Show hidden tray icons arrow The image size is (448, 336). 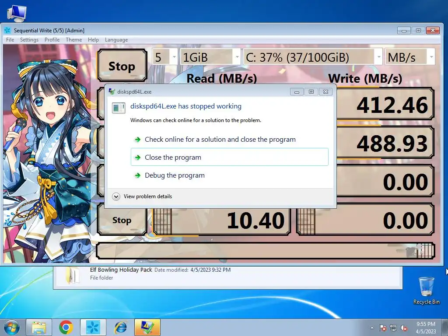pyautogui.click(x=372, y=328)
